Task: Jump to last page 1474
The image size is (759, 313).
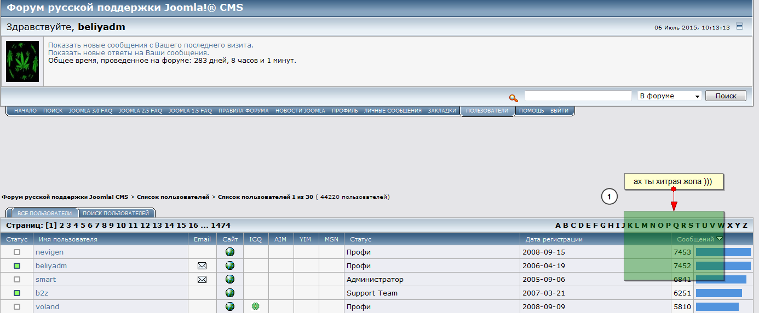Action: [x=221, y=226]
